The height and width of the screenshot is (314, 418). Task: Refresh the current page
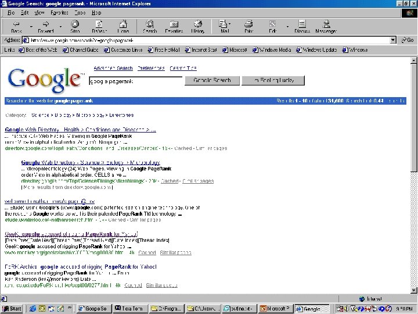(99, 27)
